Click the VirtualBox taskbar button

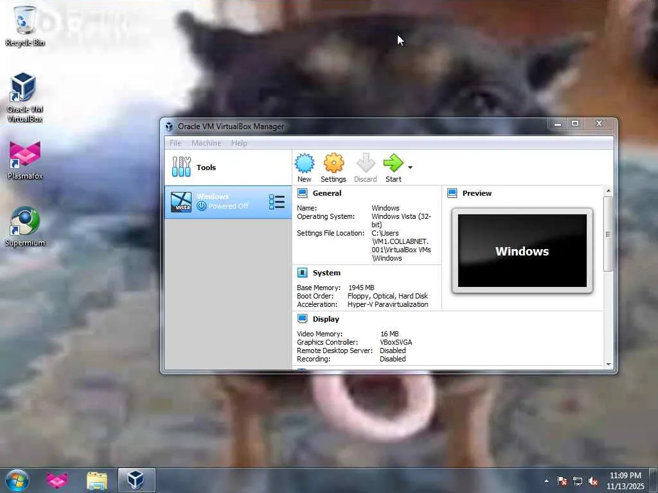[x=136, y=480]
